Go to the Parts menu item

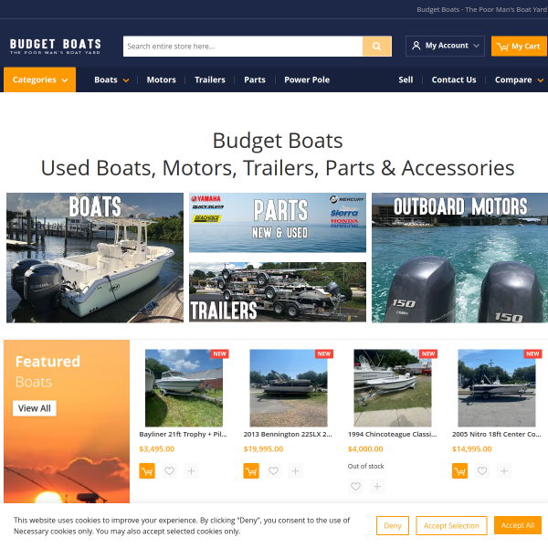255,79
